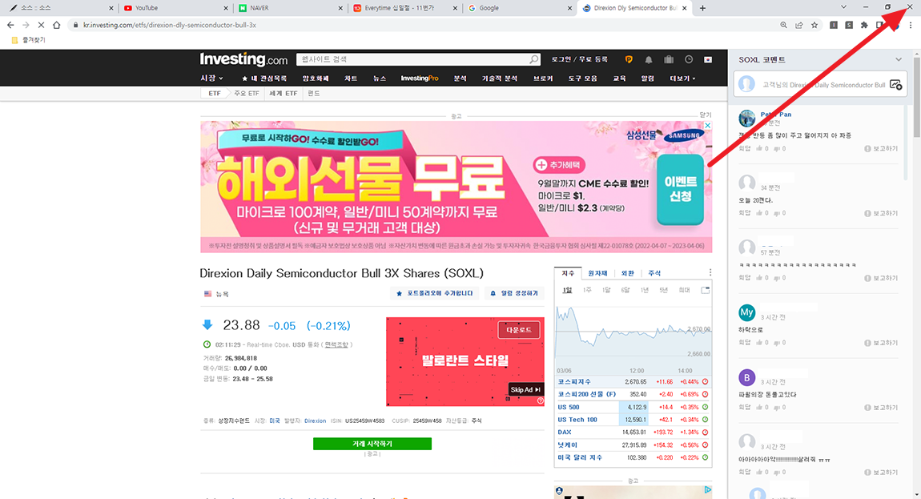Click the green 거래 시작하기 button
921x499 pixels.
[372, 444]
